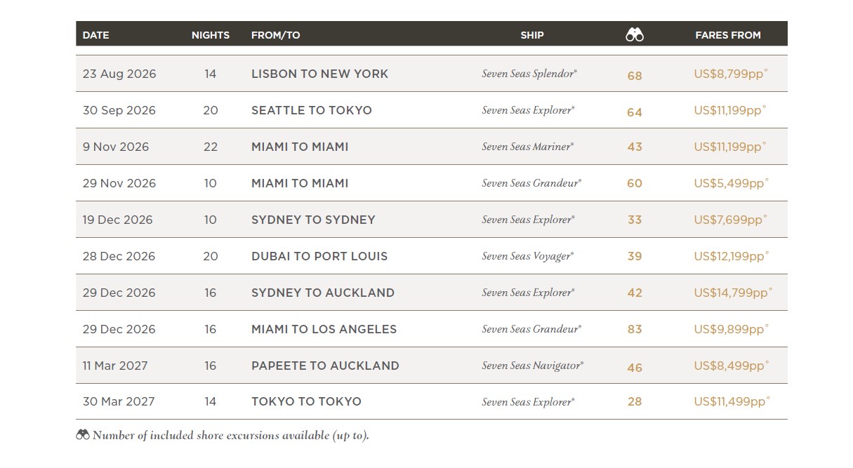Image resolution: width=853 pixels, height=468 pixels.
Task: Select the 29 Nov 2026 Miami cruise
Action: pos(300,183)
